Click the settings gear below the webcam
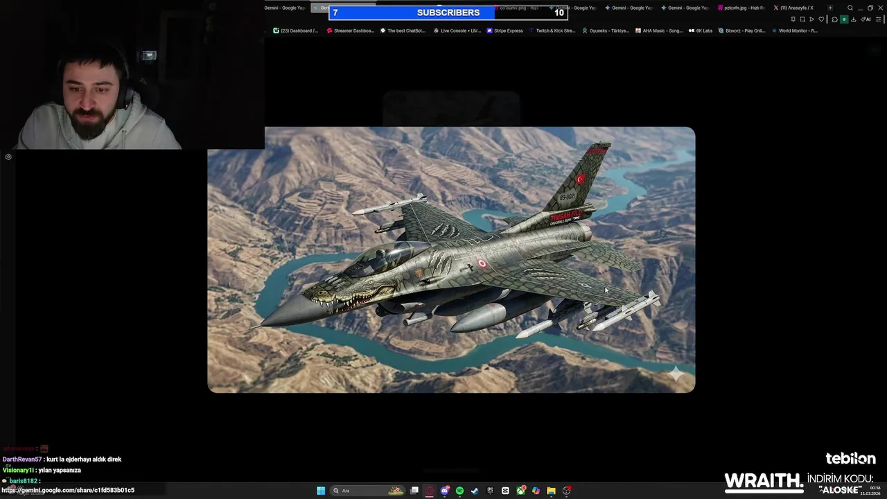 click(x=8, y=157)
